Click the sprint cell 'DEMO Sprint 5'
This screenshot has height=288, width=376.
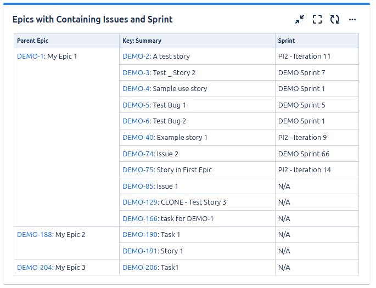click(x=317, y=105)
